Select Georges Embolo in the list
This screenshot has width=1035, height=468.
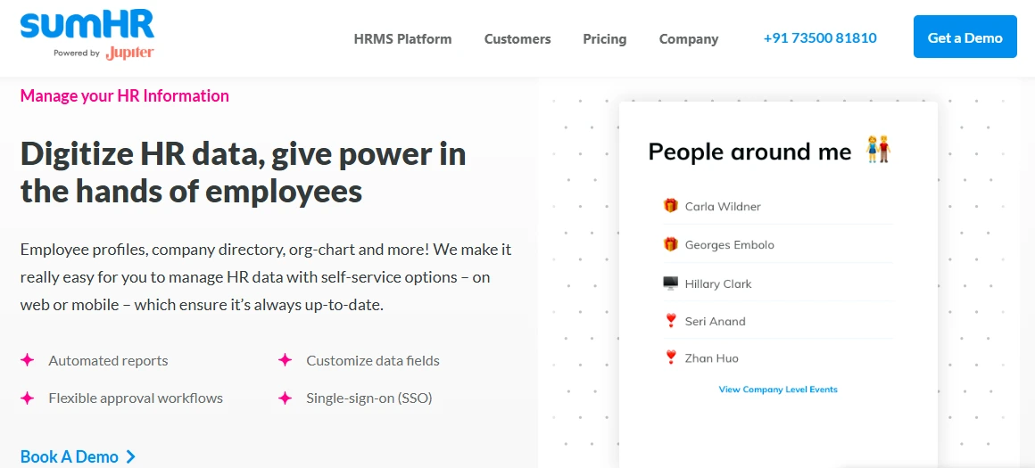729,244
